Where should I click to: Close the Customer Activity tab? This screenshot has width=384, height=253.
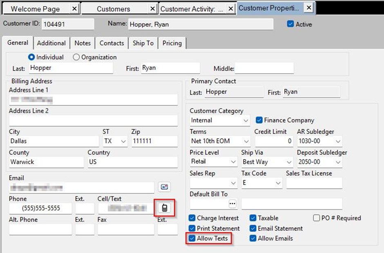pos(231,9)
